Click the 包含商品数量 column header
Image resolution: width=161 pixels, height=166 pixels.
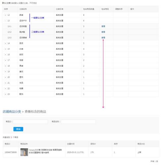click(89, 9)
